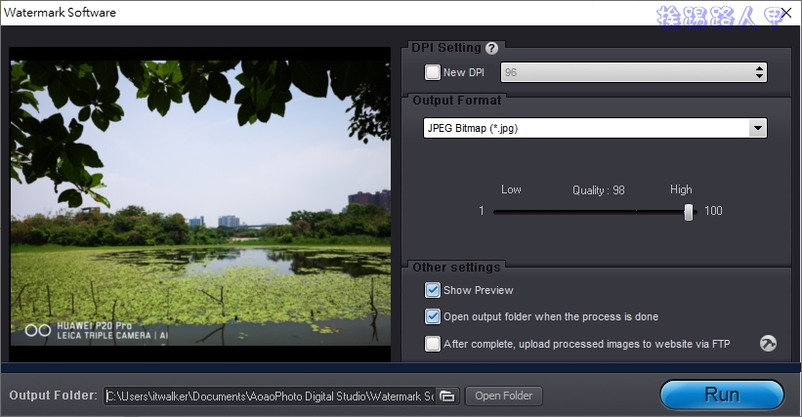Close the Watermark Software window
802x417 pixels.
787,14
